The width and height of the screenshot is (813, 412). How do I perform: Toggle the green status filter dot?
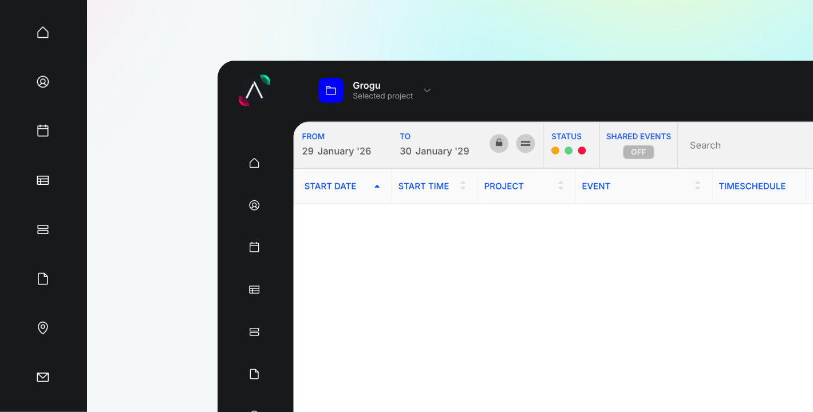(x=569, y=150)
